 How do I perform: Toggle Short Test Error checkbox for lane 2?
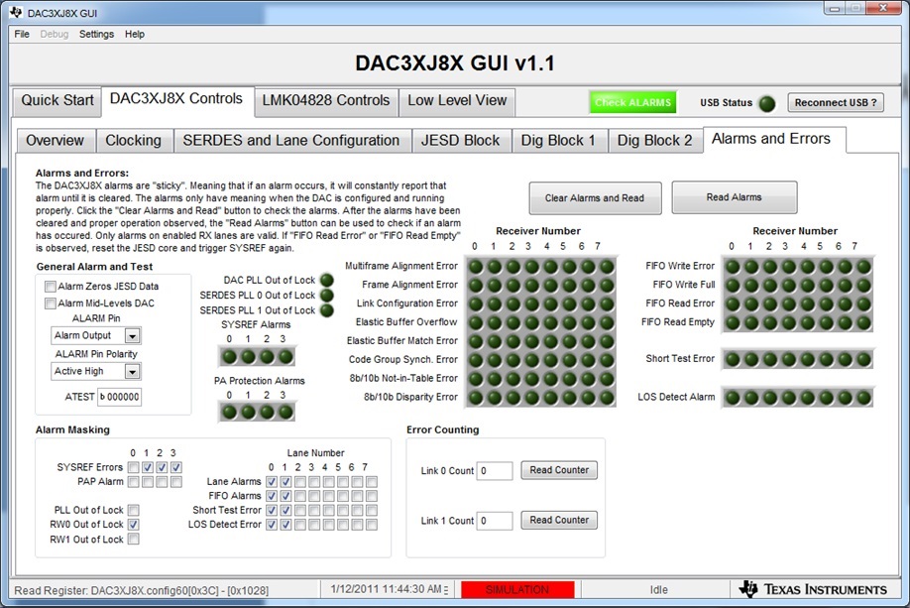pyautogui.click(x=300, y=510)
